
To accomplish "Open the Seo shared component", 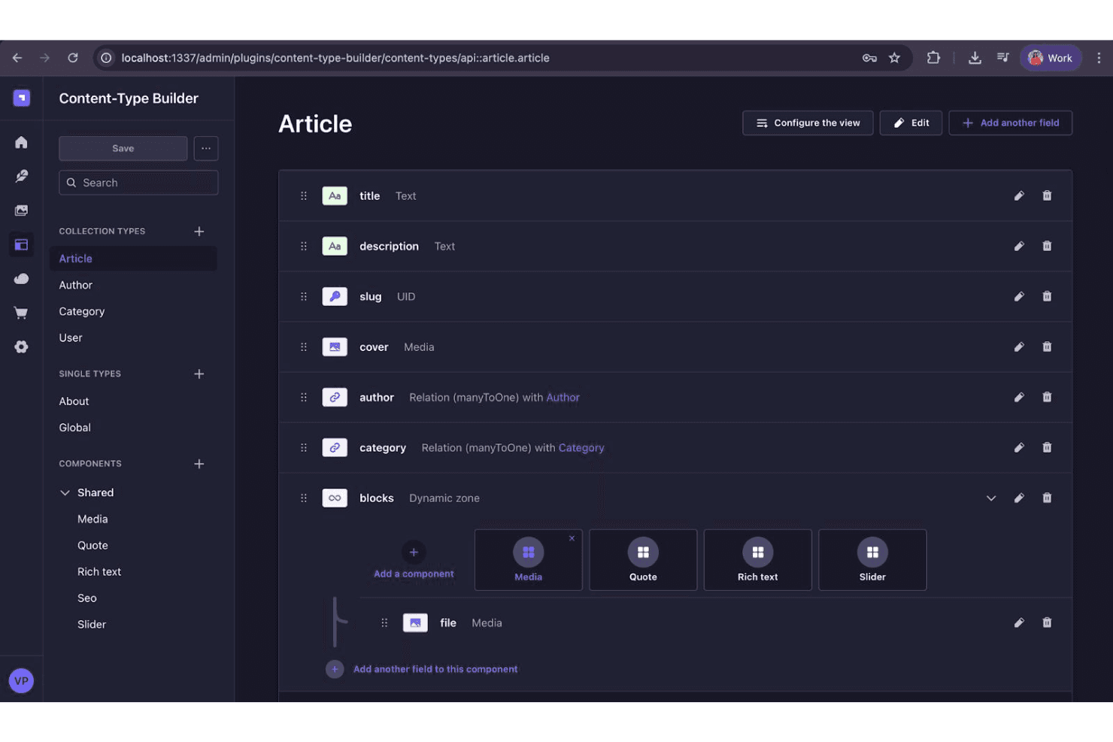I will pyautogui.click(x=87, y=598).
